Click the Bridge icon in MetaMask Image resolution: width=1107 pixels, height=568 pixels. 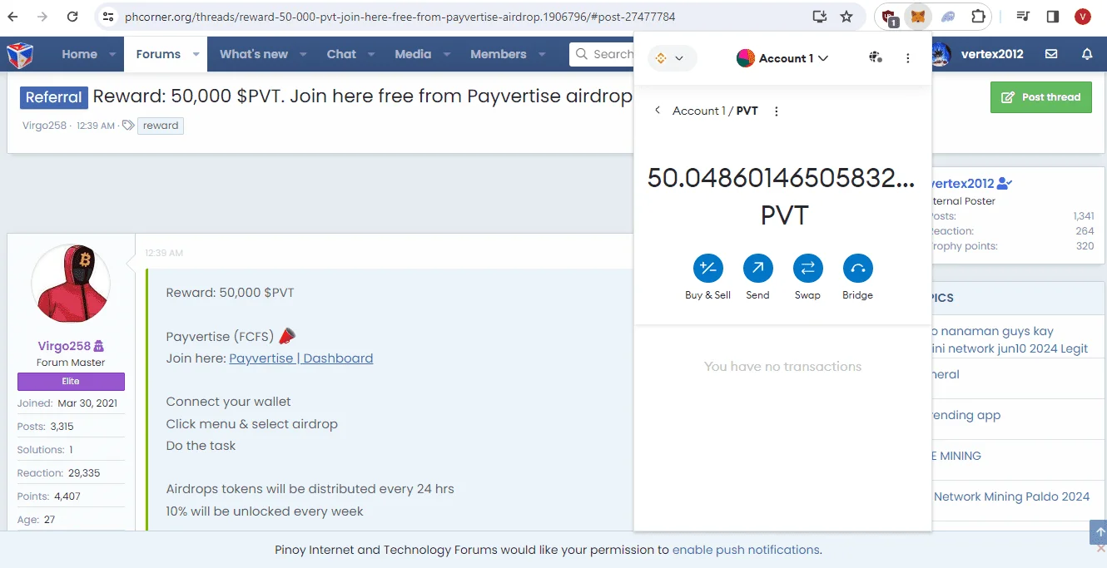tap(857, 268)
